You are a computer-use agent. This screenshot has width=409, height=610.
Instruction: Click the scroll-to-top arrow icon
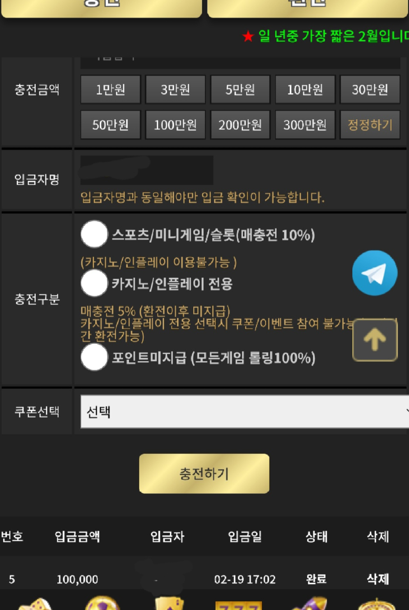coord(375,340)
